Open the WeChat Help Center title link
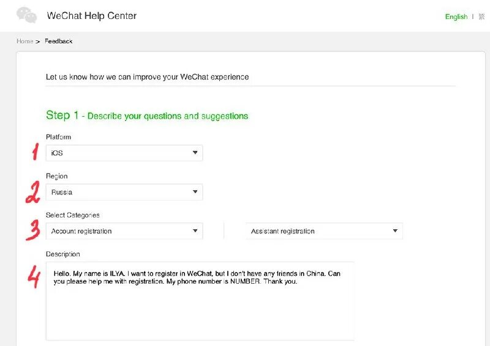 [x=91, y=16]
